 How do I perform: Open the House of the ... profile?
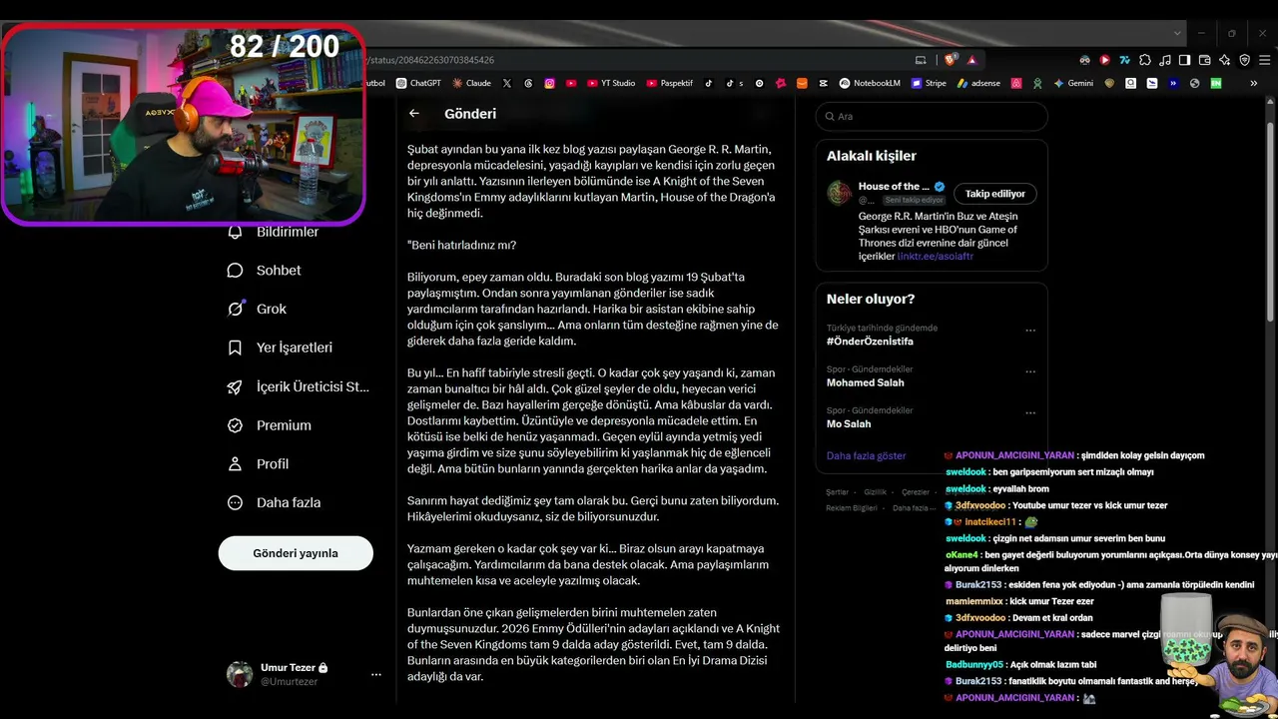(894, 187)
